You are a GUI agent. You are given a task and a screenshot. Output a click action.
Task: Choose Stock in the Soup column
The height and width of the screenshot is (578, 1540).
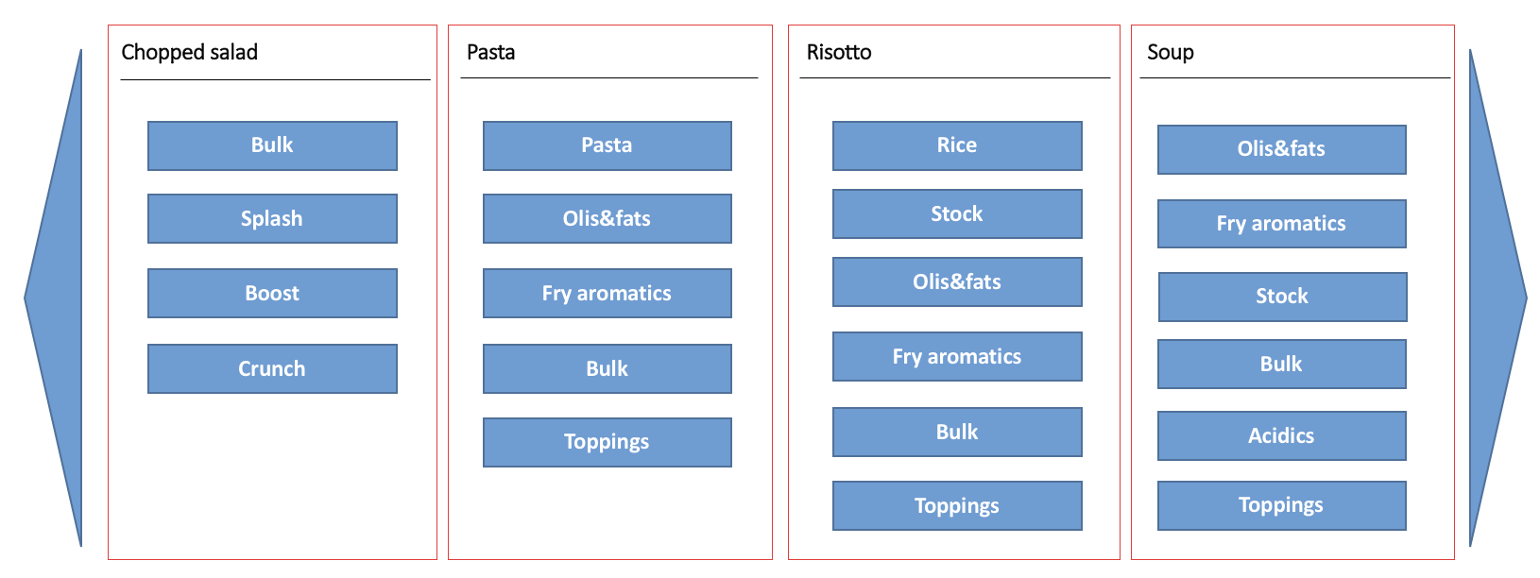1283,297
